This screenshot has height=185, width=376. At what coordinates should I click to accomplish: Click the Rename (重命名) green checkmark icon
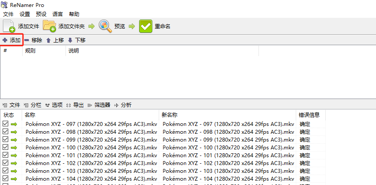pyautogui.click(x=146, y=26)
